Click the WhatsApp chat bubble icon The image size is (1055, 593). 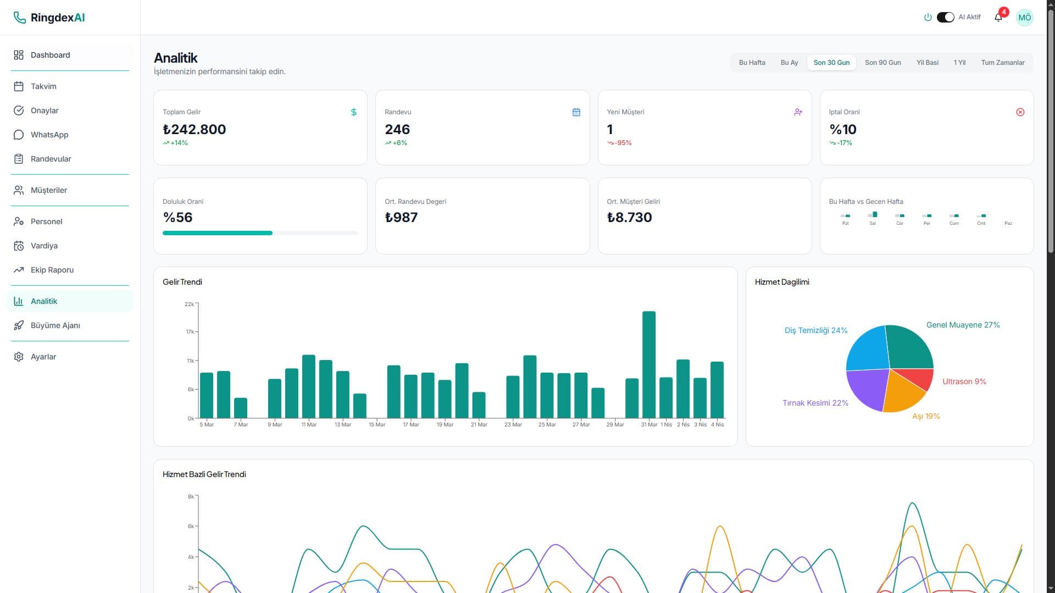(x=19, y=135)
